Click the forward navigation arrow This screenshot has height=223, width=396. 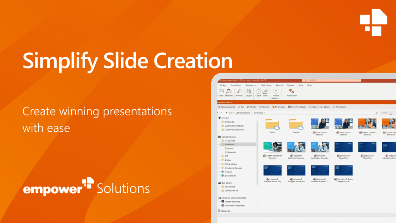point(221,113)
